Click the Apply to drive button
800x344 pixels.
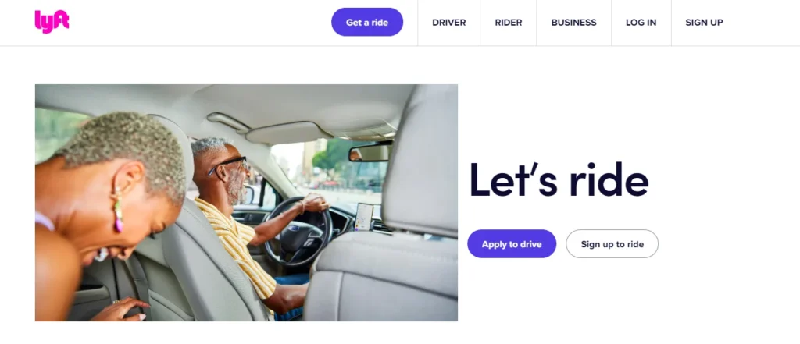512,244
